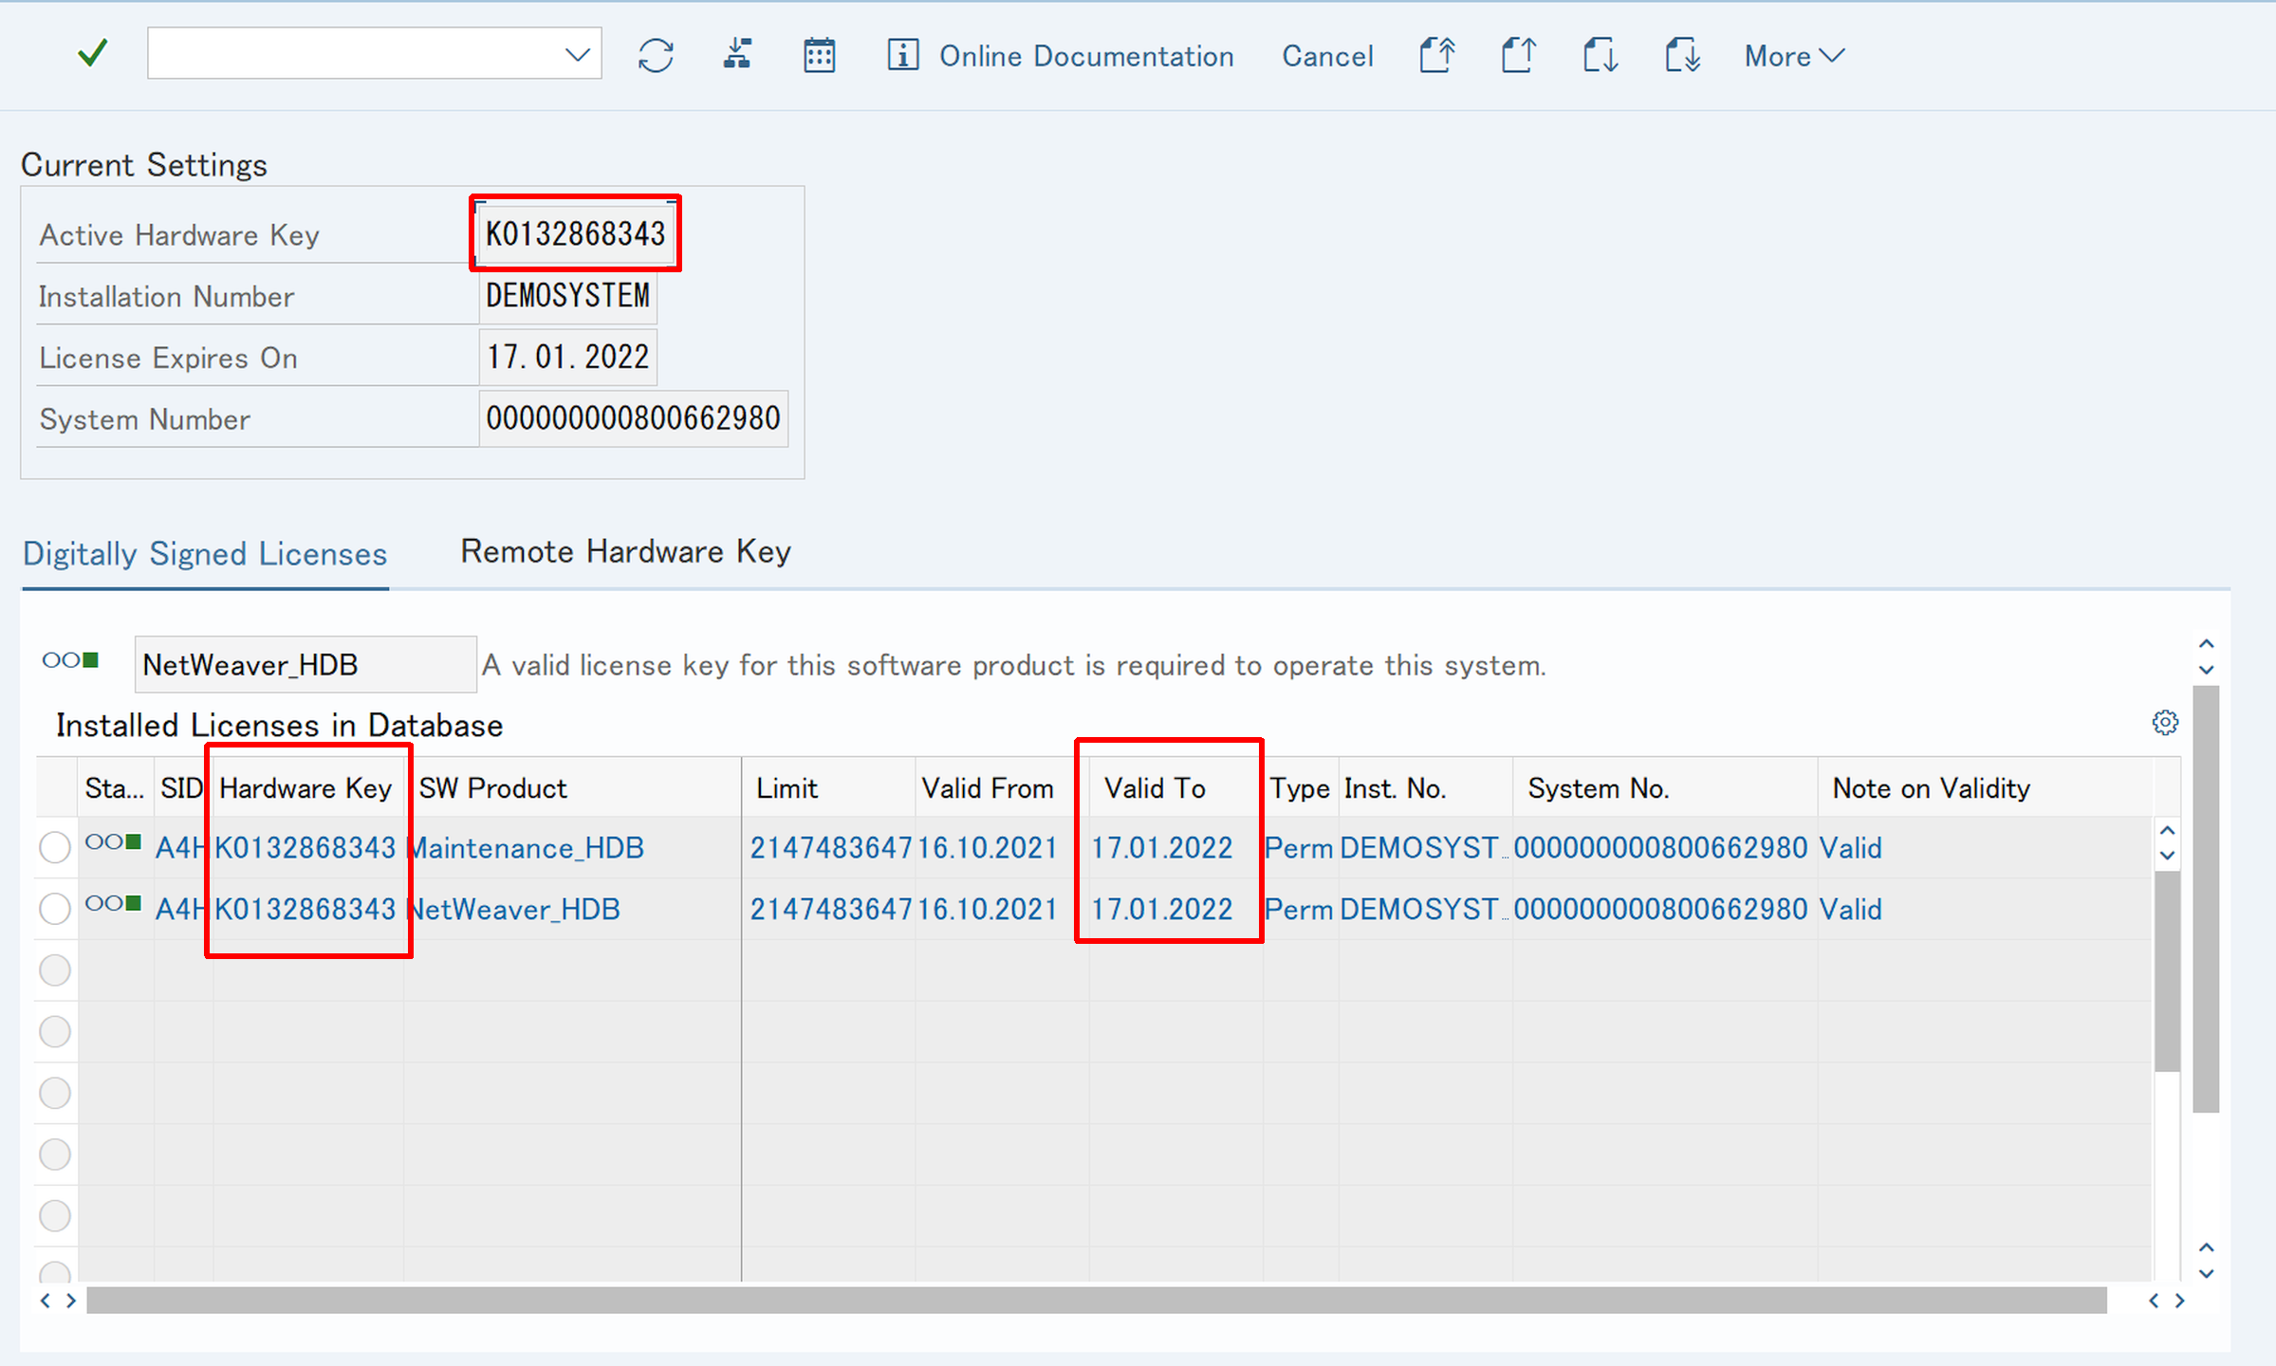Open the command field dropdown arrow
The height and width of the screenshot is (1366, 2276).
[x=577, y=54]
